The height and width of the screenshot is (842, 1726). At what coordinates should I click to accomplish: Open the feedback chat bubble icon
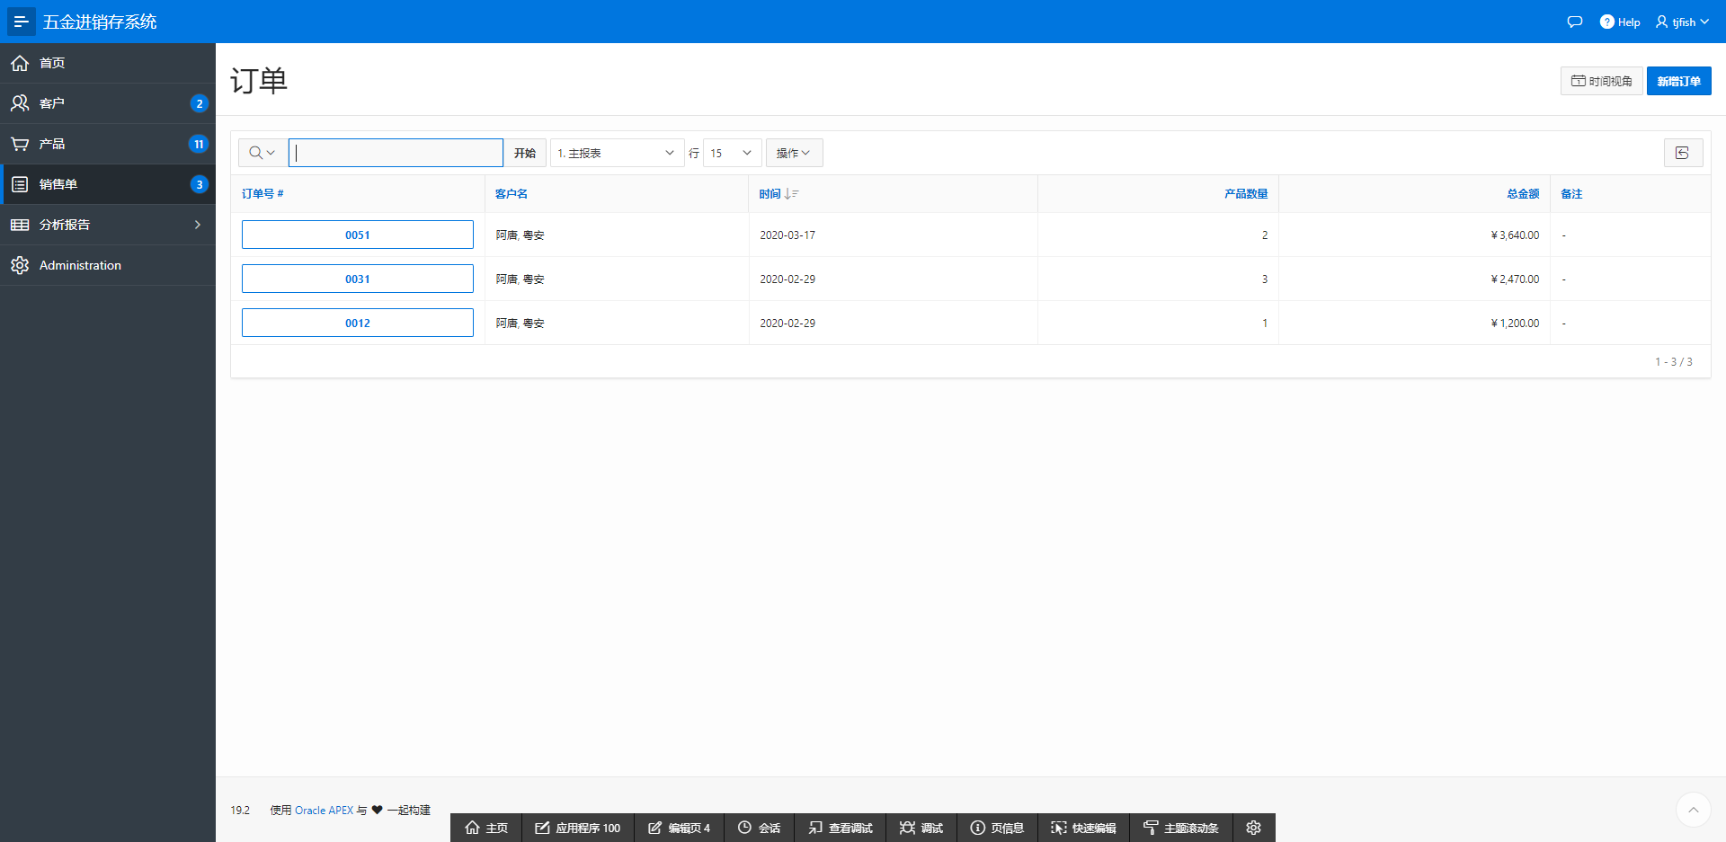(1574, 22)
